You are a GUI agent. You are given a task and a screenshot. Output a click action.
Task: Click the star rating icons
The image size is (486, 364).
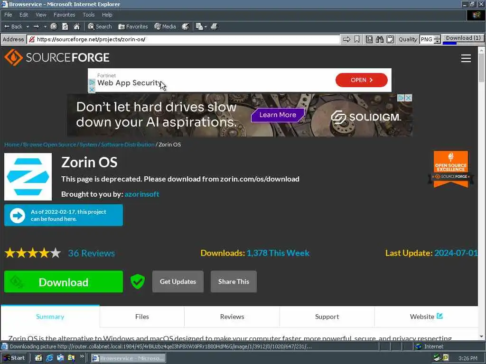click(33, 253)
